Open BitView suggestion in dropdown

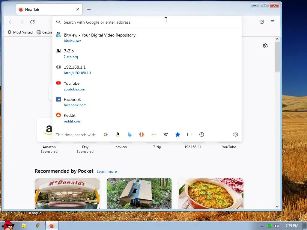click(147, 38)
